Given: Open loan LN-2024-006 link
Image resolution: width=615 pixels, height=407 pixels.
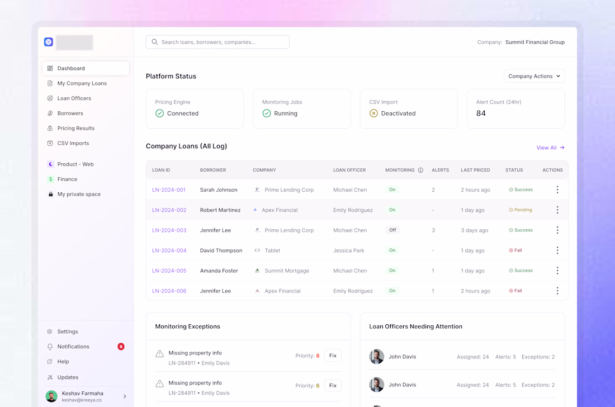Looking at the screenshot, I should click(x=169, y=291).
